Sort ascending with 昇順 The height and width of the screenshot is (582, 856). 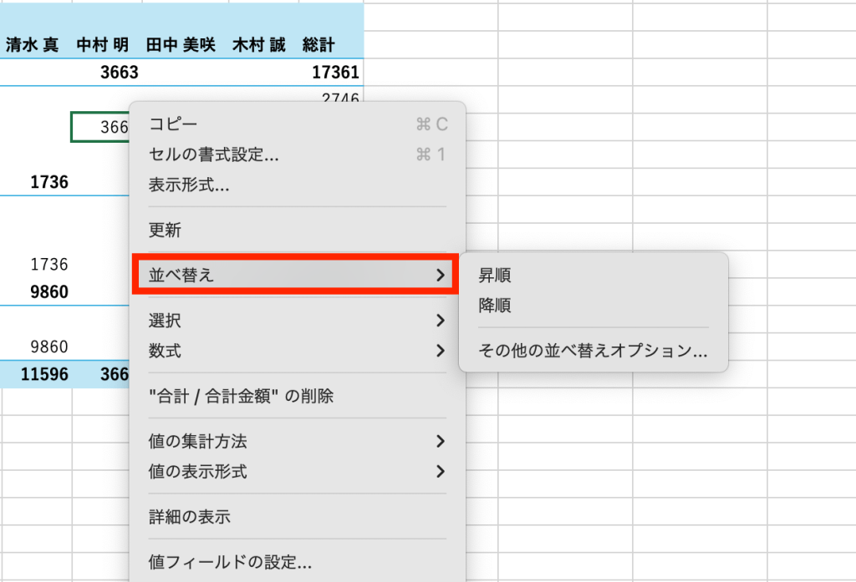[x=494, y=275]
